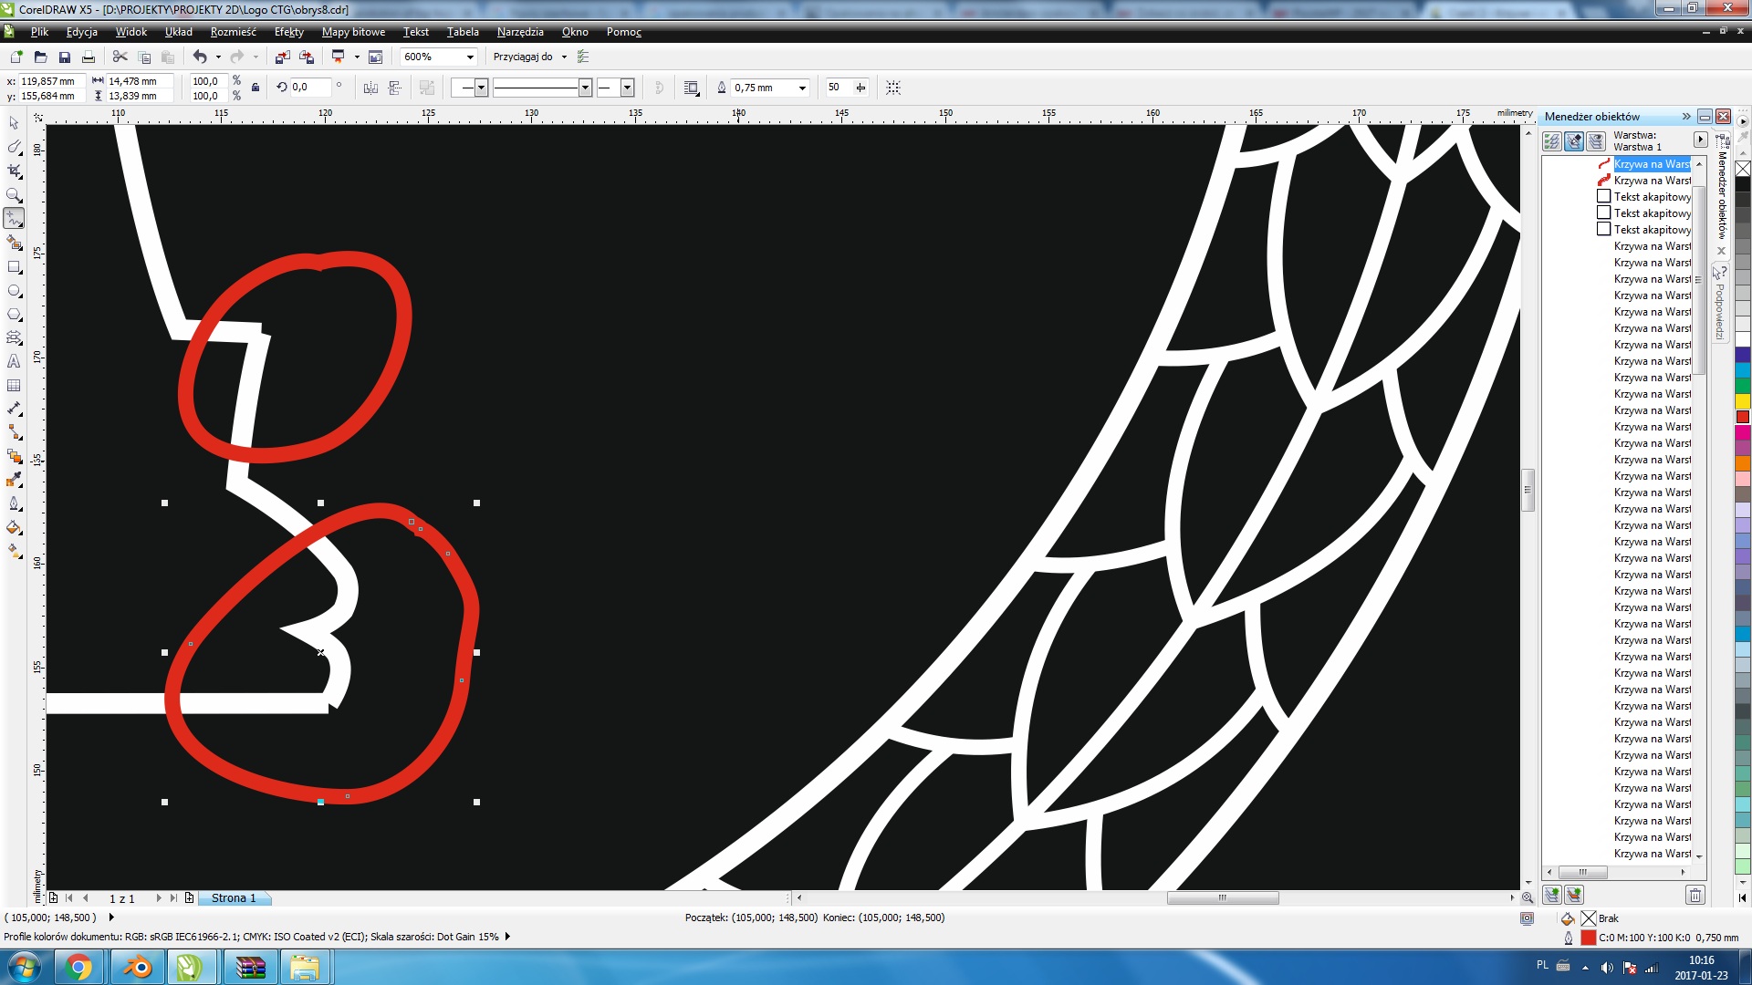This screenshot has width=1752, height=985.
Task: Click the Cut scissors icon
Action: (120, 57)
